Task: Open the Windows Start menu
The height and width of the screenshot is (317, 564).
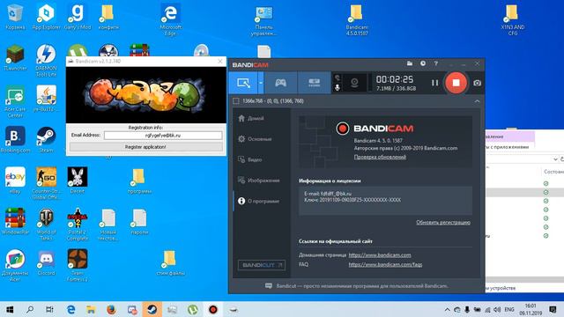Action: pyautogui.click(x=10, y=309)
